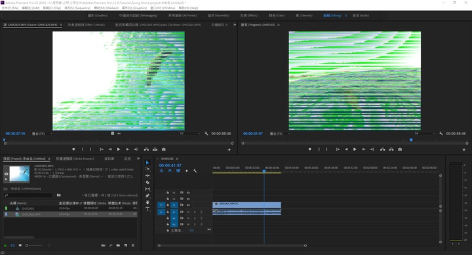Expand Source panel group overflow chevron
472x255 pixels.
[x=235, y=25]
